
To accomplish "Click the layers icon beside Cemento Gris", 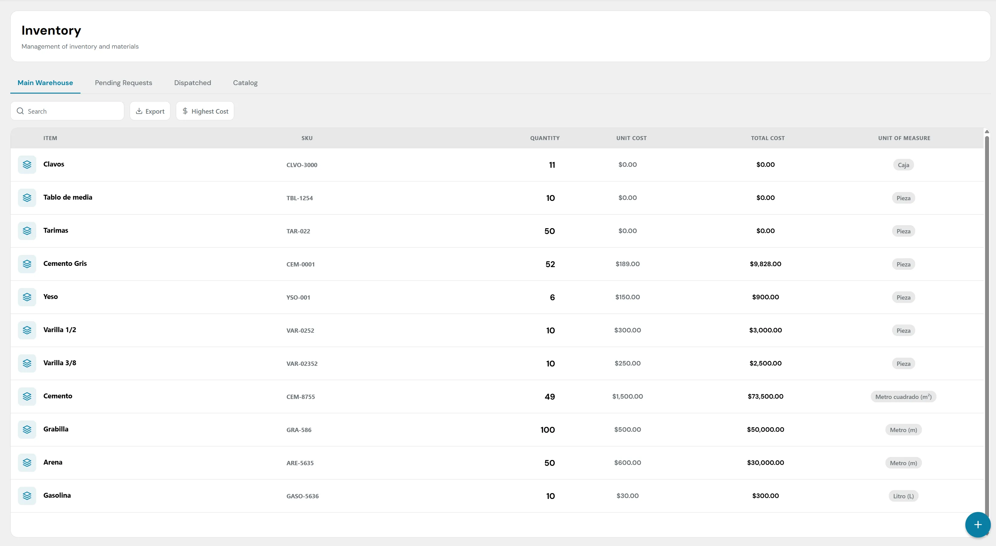I will [27, 264].
